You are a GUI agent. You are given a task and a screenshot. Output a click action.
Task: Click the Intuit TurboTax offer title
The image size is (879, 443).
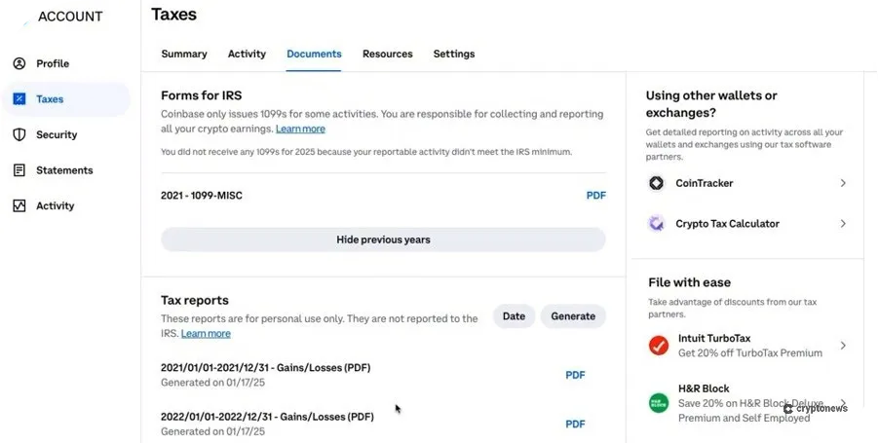click(714, 338)
